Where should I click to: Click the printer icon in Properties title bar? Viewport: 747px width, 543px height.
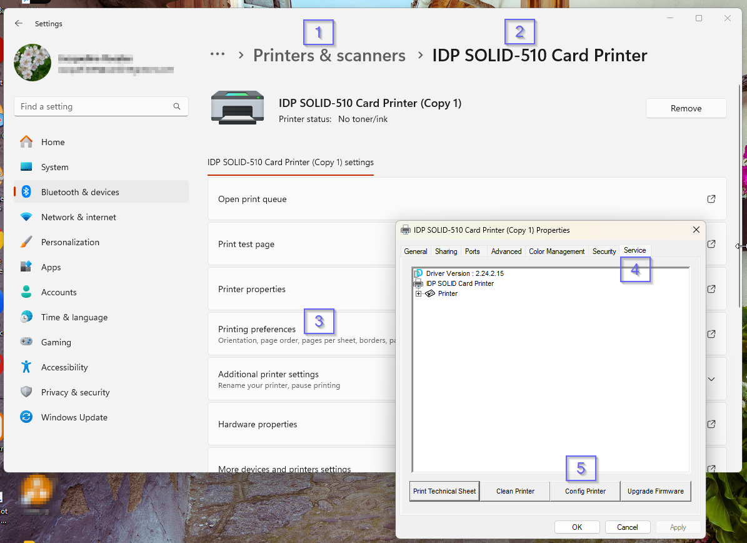pos(406,230)
